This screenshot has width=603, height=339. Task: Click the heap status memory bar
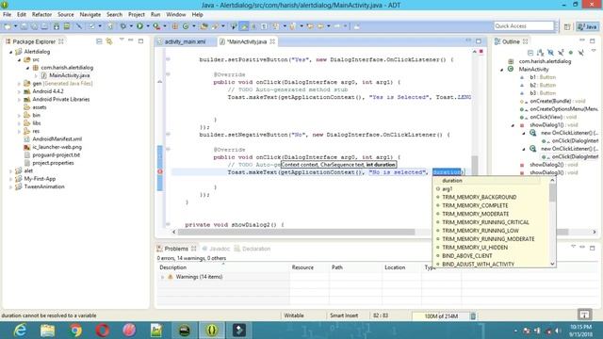(x=441, y=316)
